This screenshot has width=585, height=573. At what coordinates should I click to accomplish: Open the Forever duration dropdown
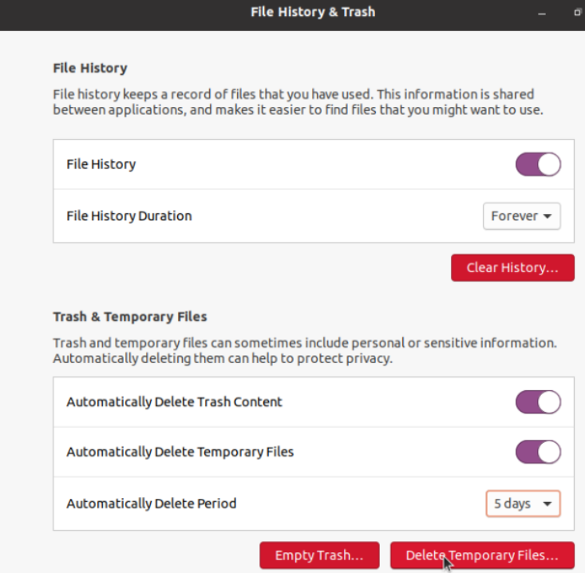[521, 216]
